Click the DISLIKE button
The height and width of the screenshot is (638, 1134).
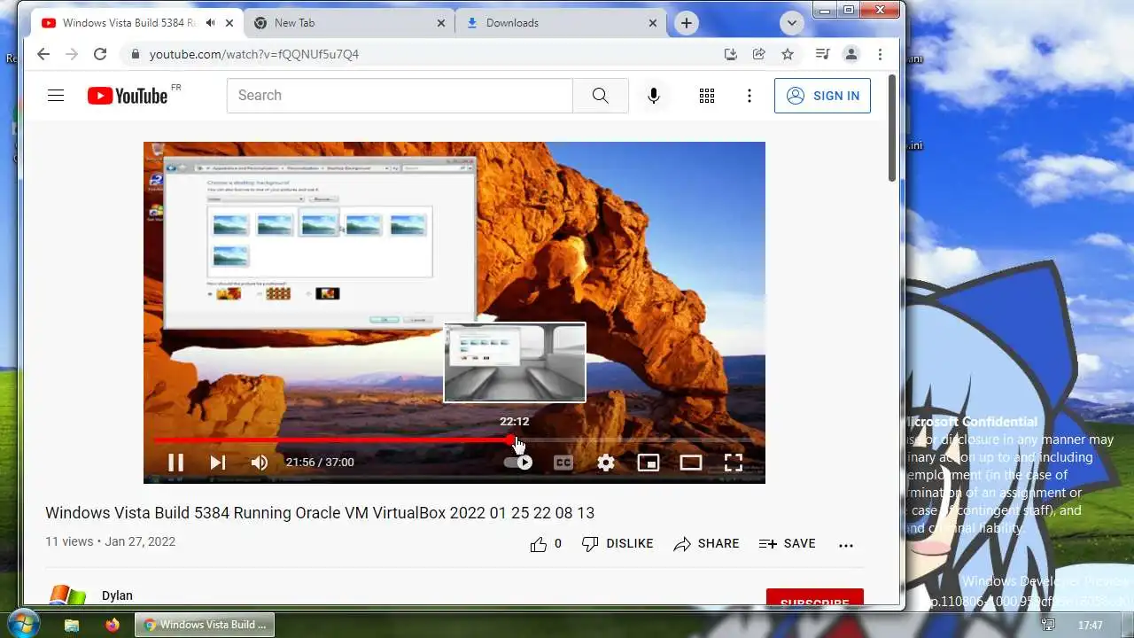point(617,544)
